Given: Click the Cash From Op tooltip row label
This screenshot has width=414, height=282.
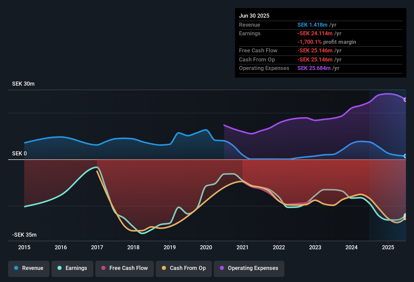Looking at the screenshot, I should 257,59.
